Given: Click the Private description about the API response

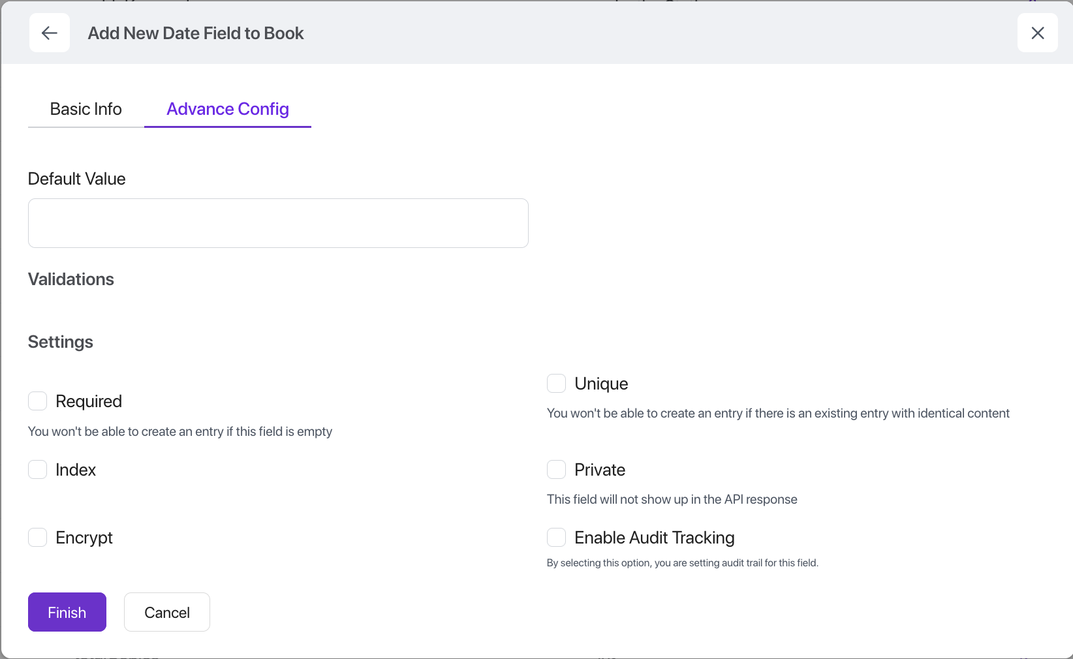Looking at the screenshot, I should 672,499.
